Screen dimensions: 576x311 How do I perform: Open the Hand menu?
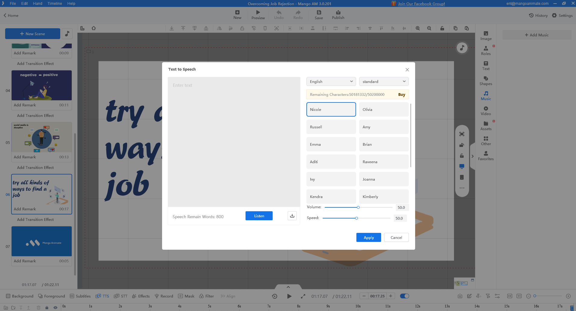coord(37,4)
